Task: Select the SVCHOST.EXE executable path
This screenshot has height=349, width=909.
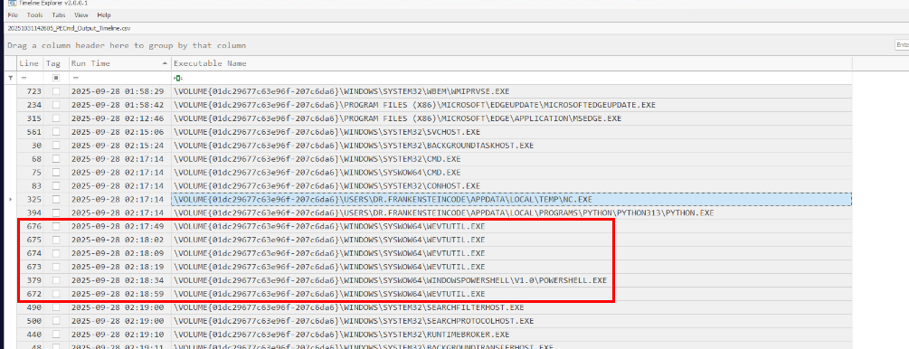Action: [327, 132]
